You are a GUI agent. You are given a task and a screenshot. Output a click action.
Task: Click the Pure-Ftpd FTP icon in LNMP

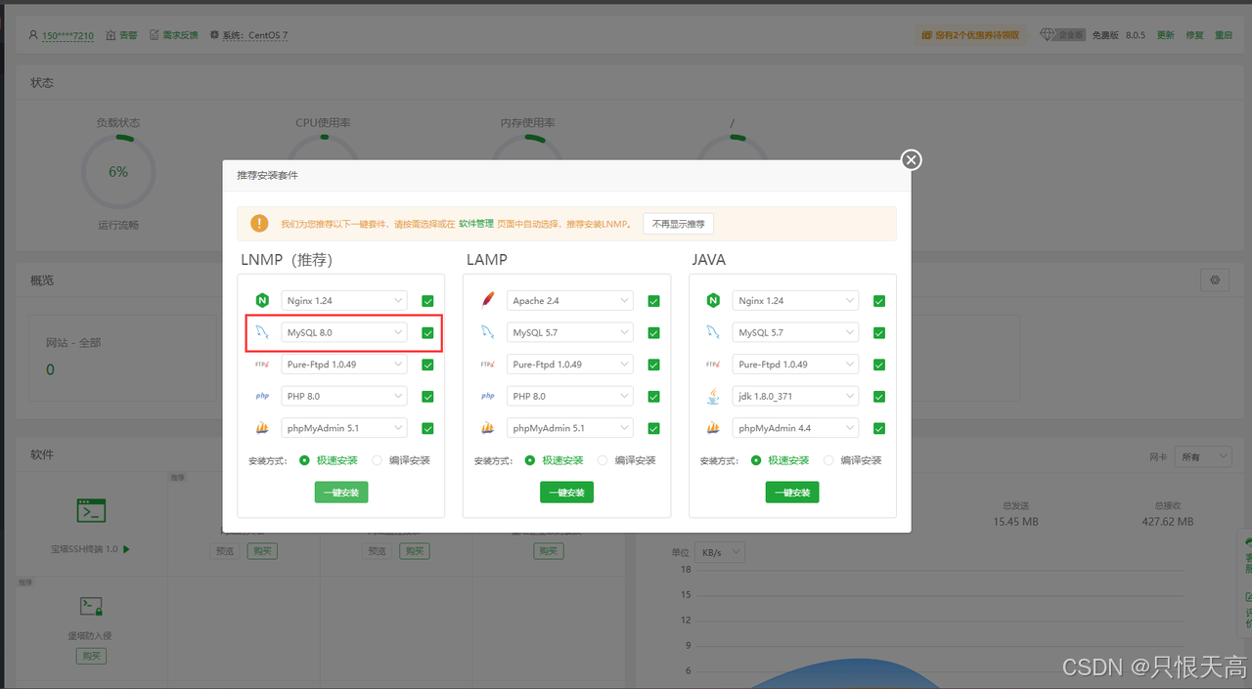[x=262, y=365]
